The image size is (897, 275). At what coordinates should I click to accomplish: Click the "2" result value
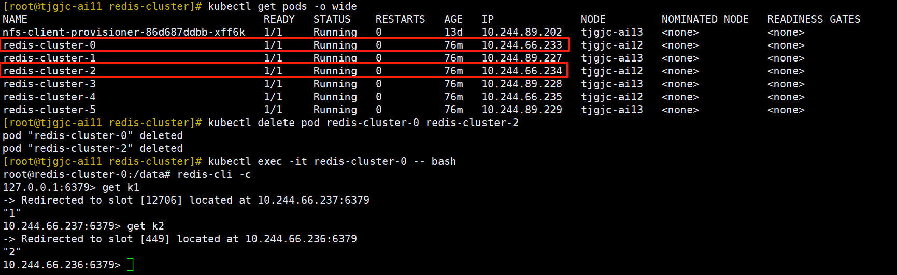12,252
